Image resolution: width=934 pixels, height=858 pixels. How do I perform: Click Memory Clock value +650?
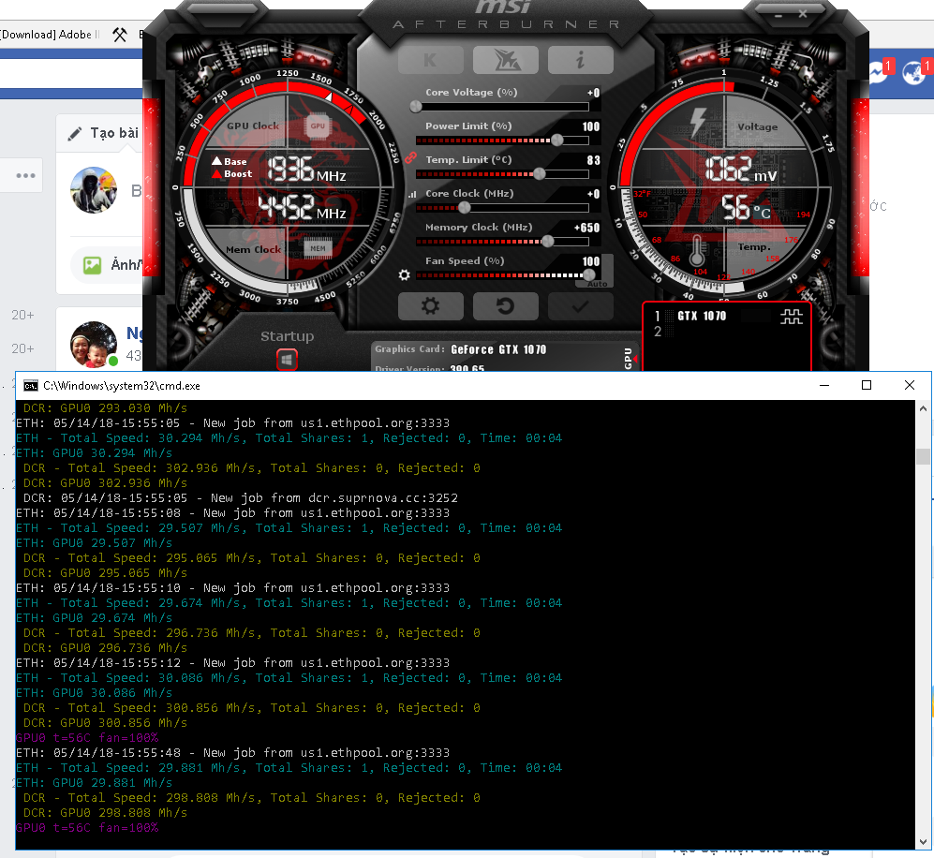coord(586,228)
